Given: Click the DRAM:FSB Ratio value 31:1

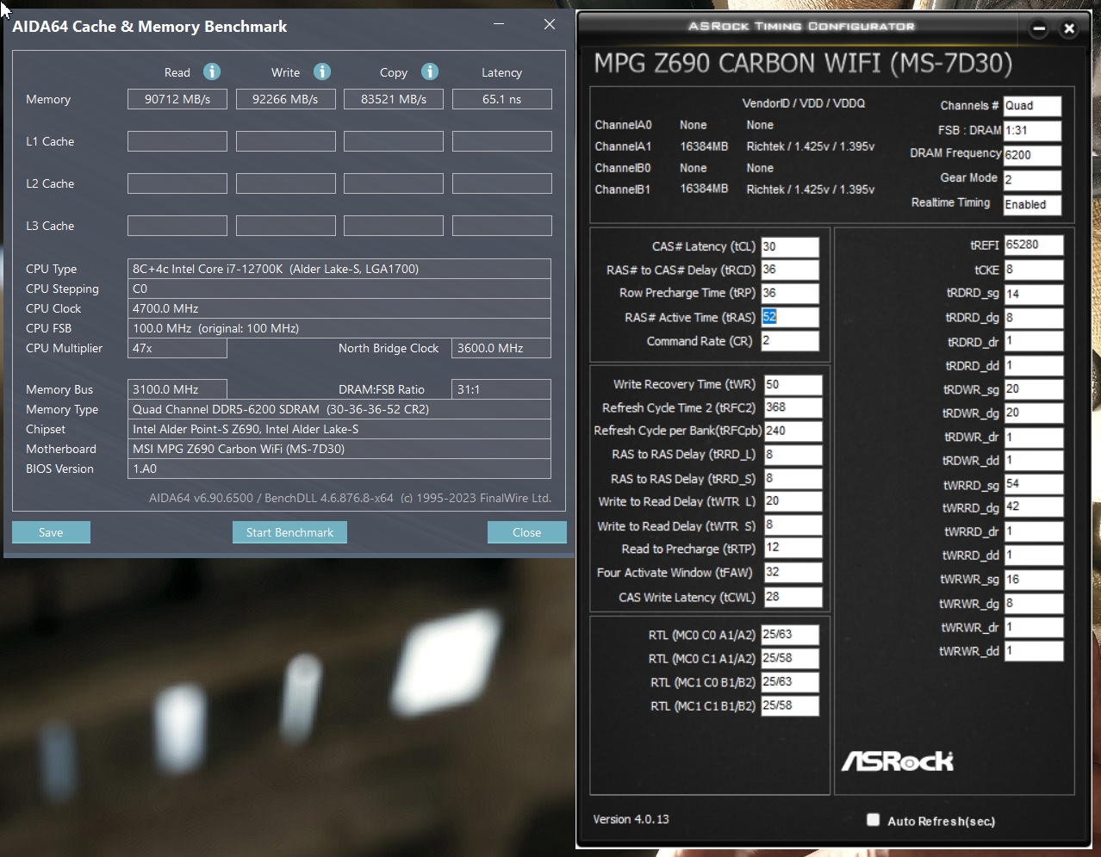Looking at the screenshot, I should (501, 389).
